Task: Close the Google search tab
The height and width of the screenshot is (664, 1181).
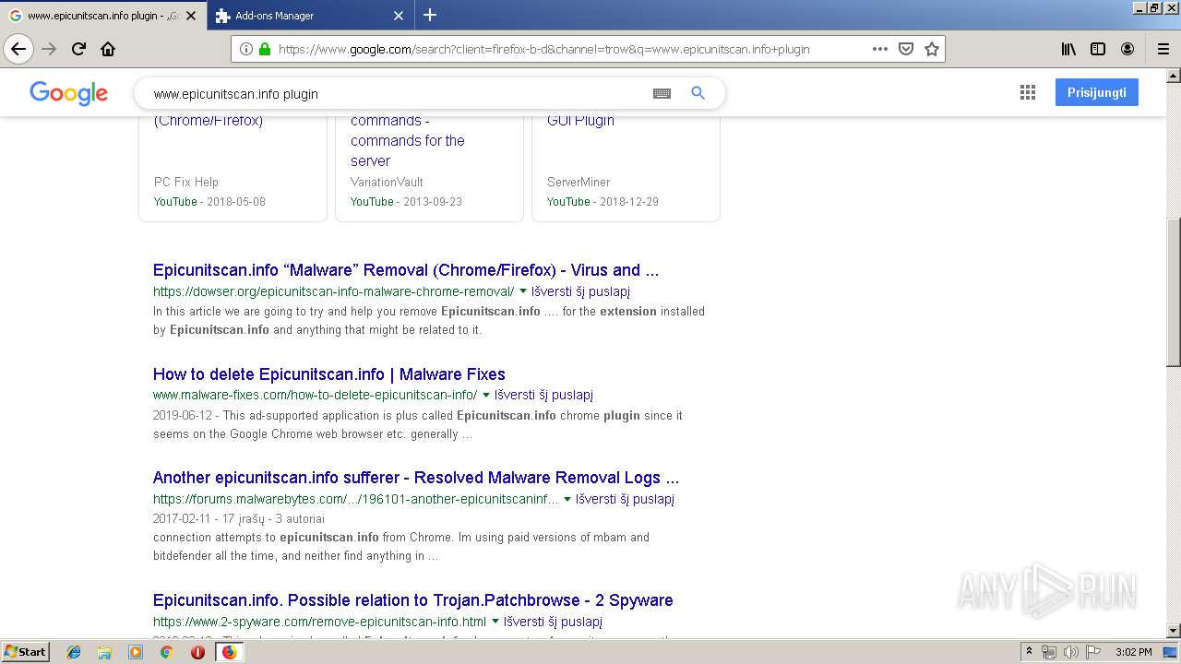Action: [191, 16]
